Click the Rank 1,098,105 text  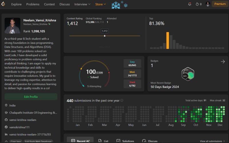pyautogui.click(x=34, y=31)
